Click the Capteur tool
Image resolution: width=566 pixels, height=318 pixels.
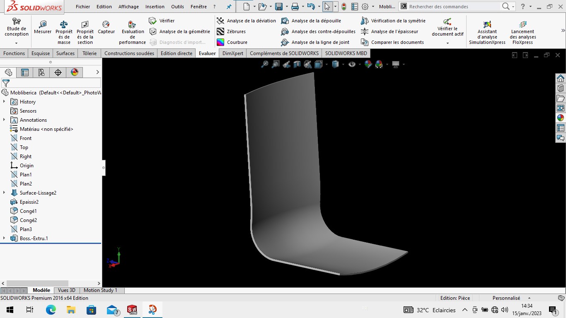(106, 27)
